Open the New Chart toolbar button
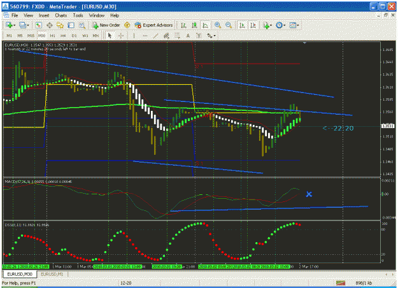The image size is (398, 288). click(x=9, y=25)
